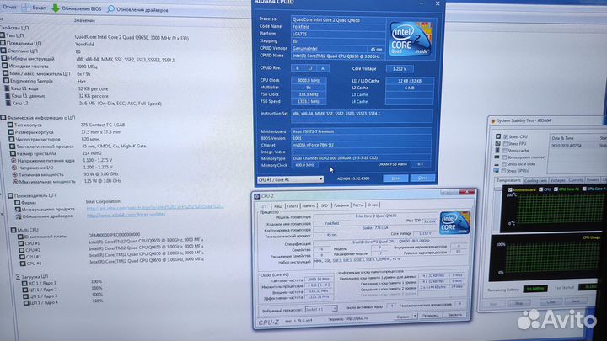Toggle the CPU temperature graph checkbox
Image resolution: width=607 pixels, height=341 pixels.
540,189
